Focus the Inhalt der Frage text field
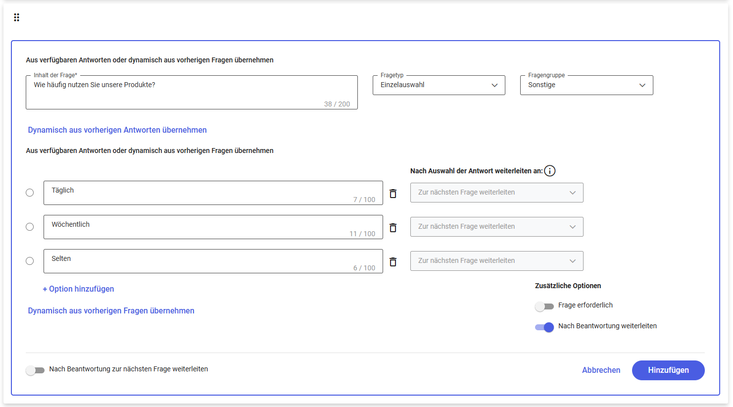 192,92
